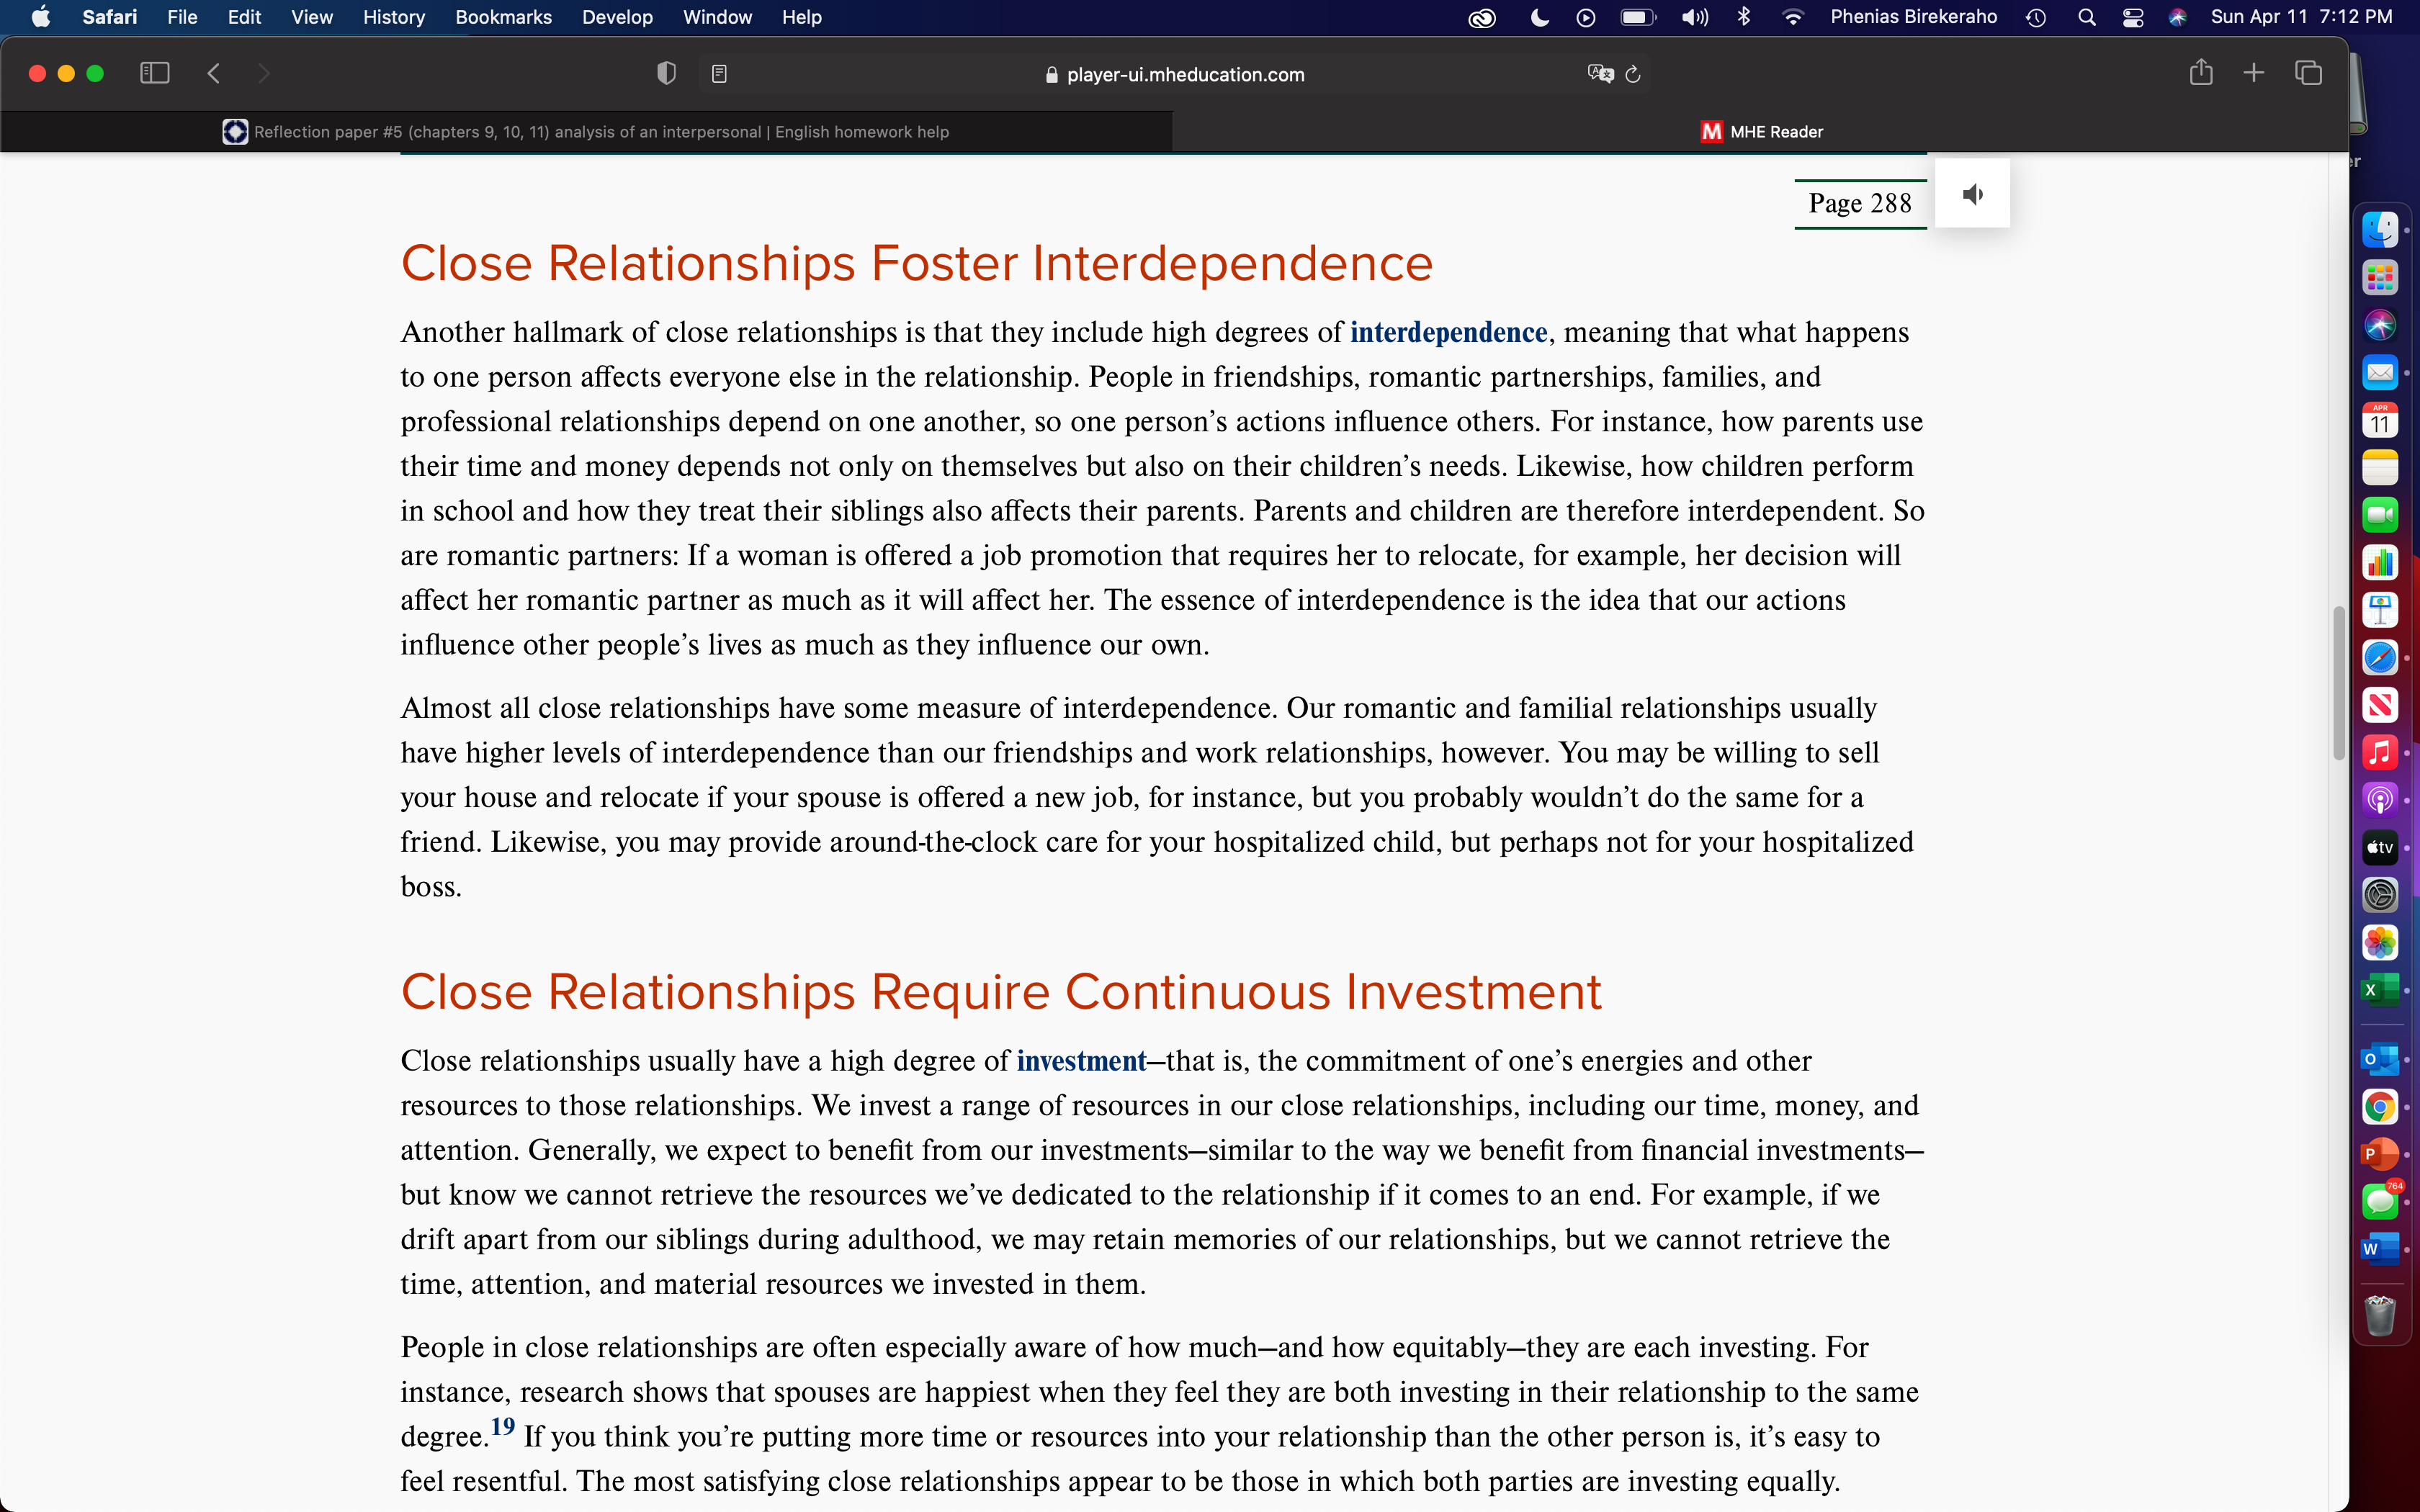The height and width of the screenshot is (1512, 2420).
Task: Switch to the Reflection paper #5 tab
Action: [586, 131]
